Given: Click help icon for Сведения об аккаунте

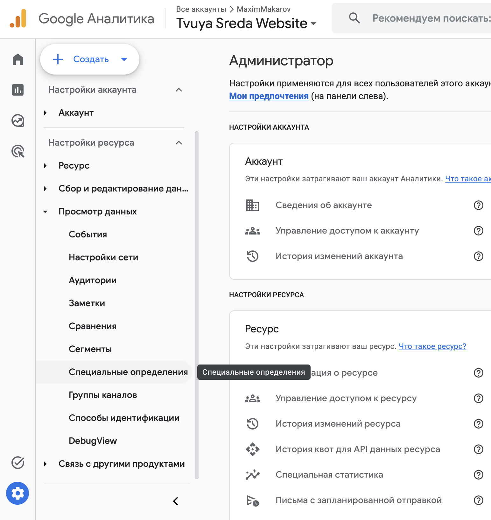Looking at the screenshot, I should (x=479, y=205).
